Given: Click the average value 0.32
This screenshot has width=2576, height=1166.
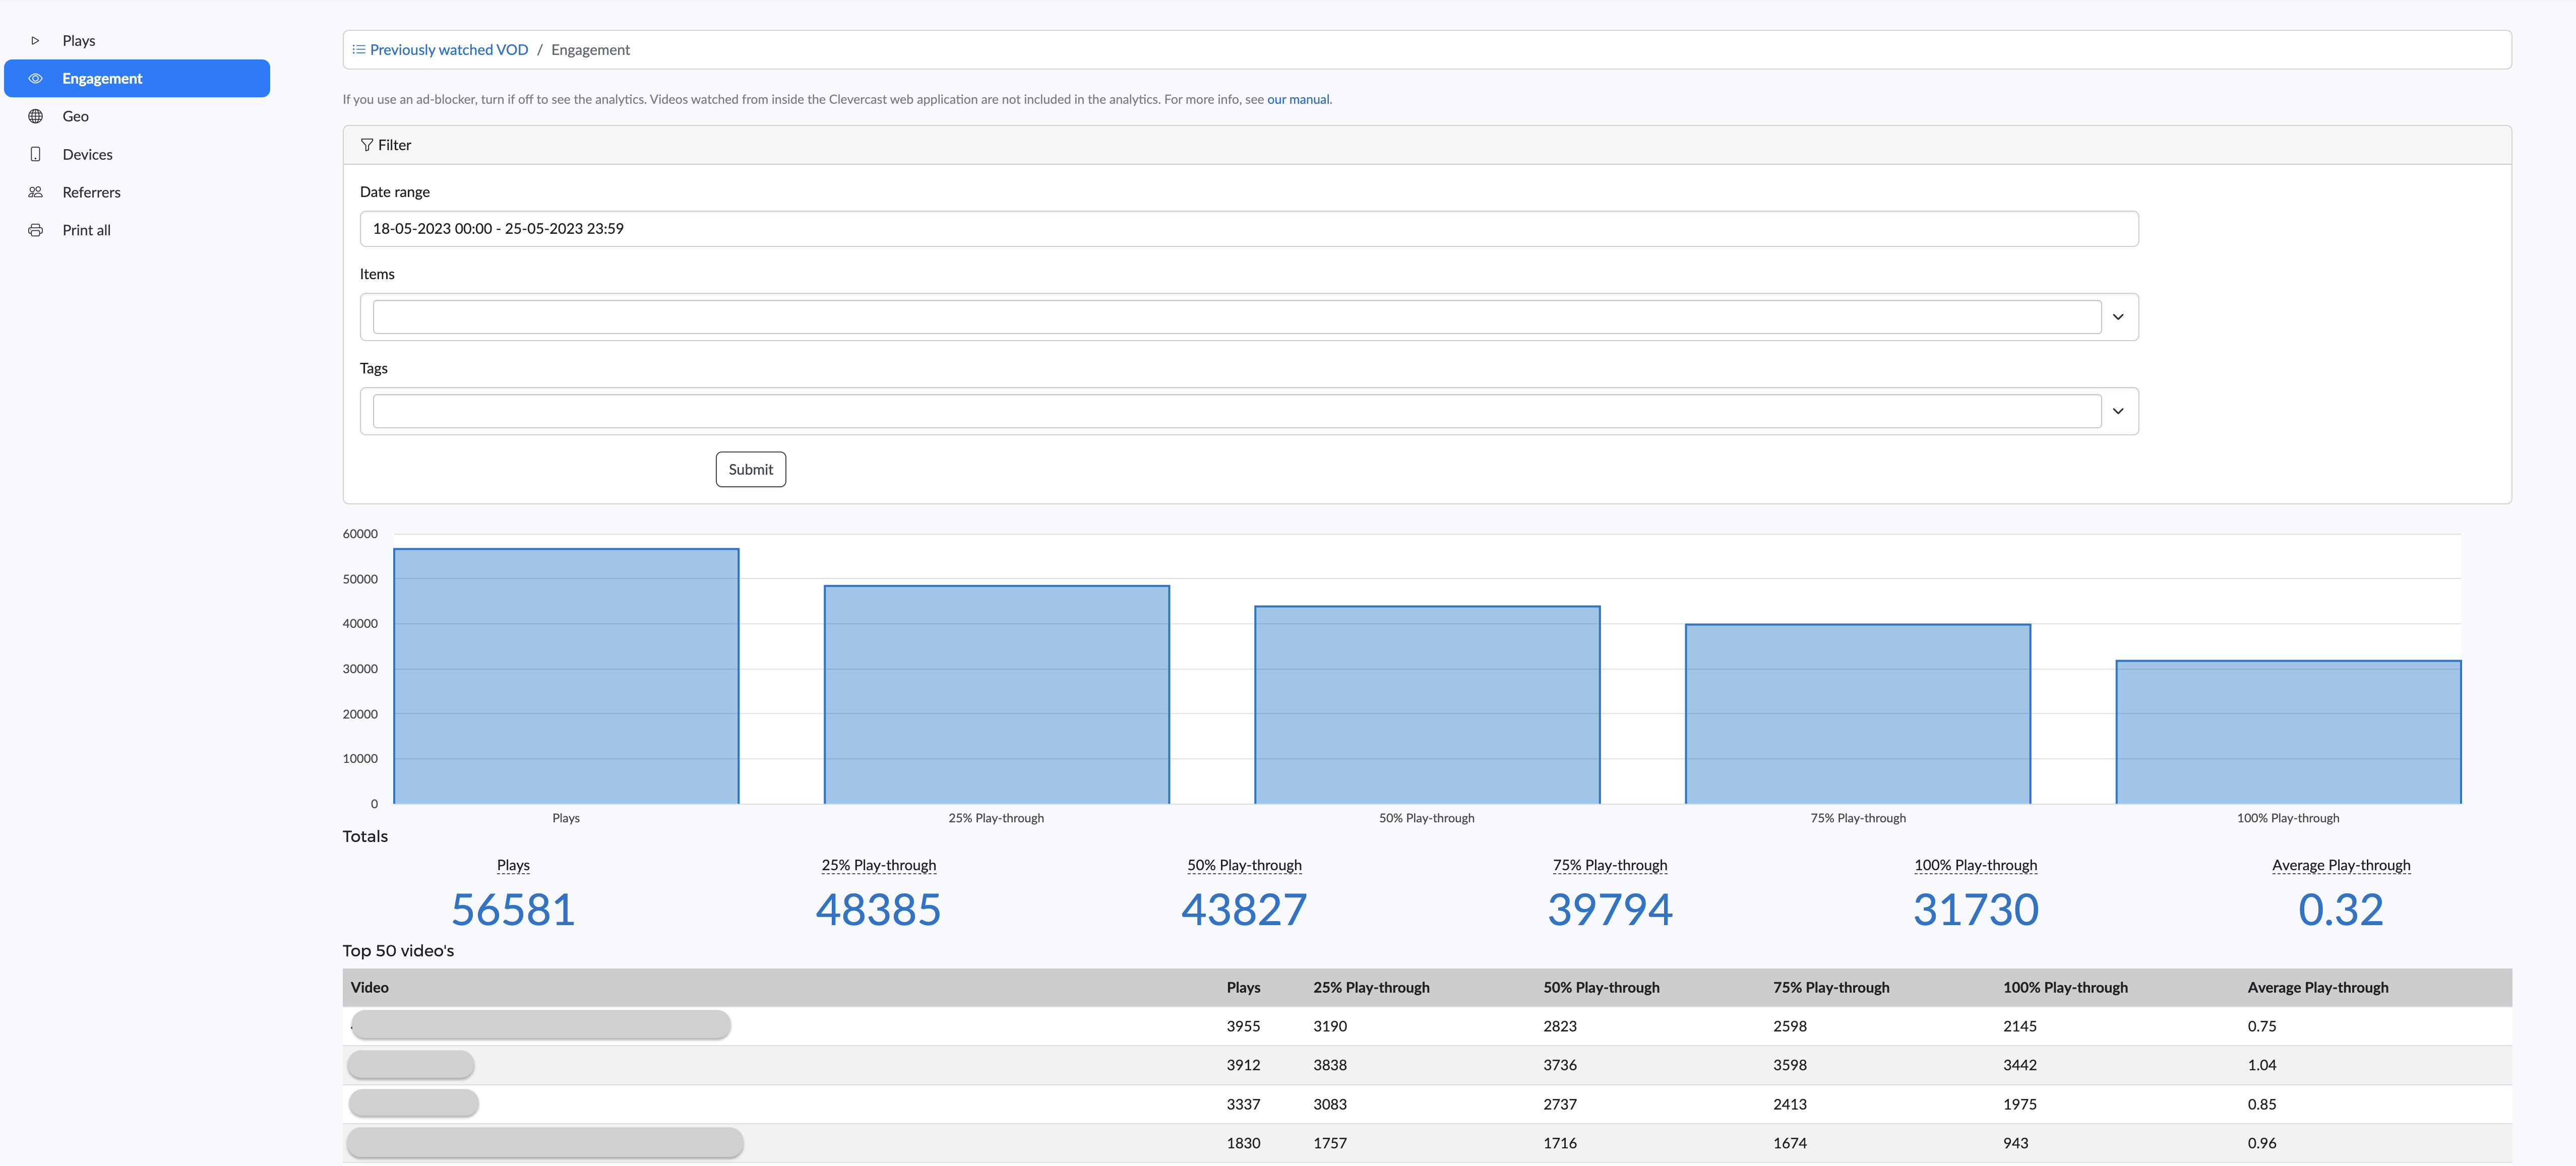Looking at the screenshot, I should click(x=2341, y=910).
